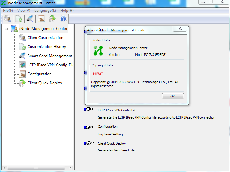Collapse the iNode Management Center tree node
This screenshot has height=172, width=230.
point(6,29)
